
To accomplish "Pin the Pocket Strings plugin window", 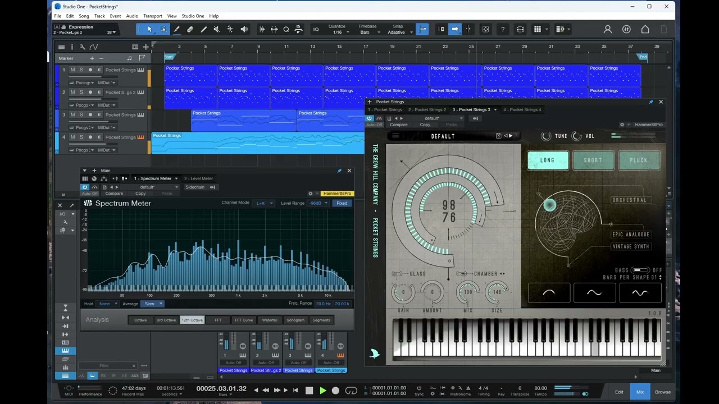I will point(650,102).
